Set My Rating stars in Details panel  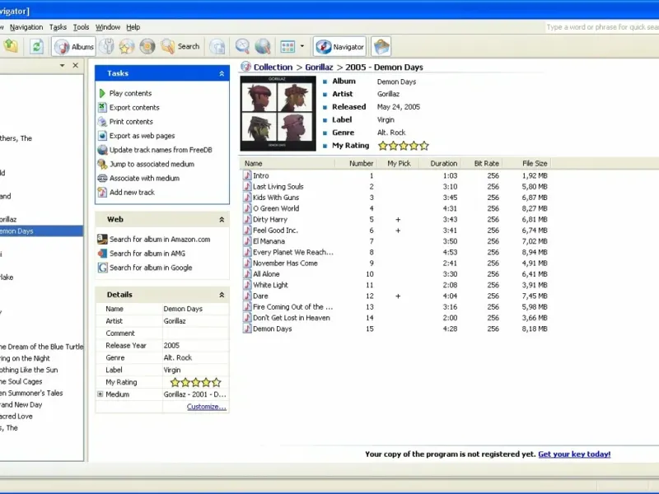click(x=195, y=382)
